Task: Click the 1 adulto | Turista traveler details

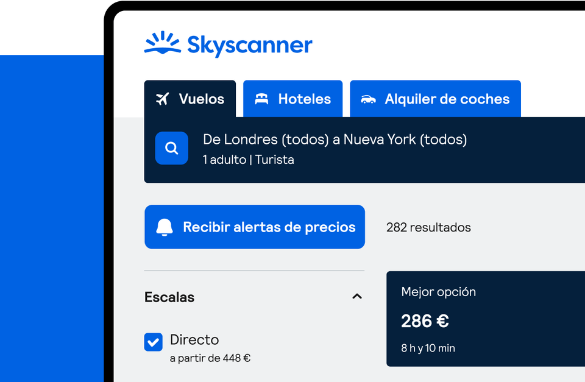Action: pos(249,160)
